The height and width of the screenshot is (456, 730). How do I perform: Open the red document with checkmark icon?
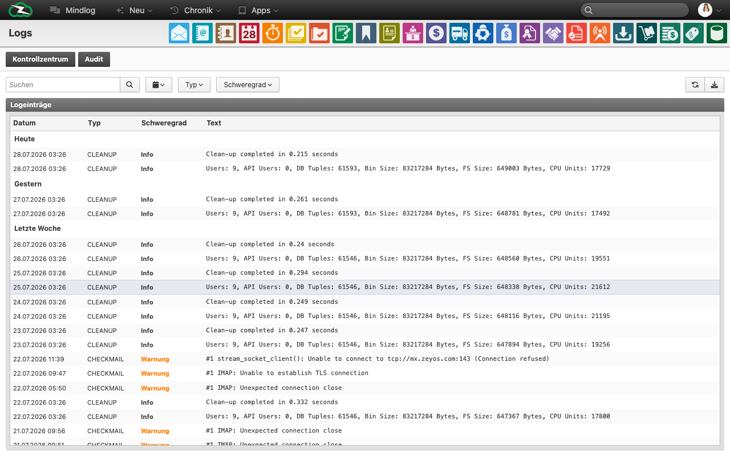point(577,33)
